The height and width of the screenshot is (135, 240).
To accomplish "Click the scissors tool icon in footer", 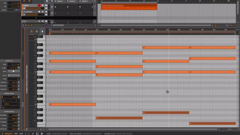I will pyautogui.click(x=28, y=133).
